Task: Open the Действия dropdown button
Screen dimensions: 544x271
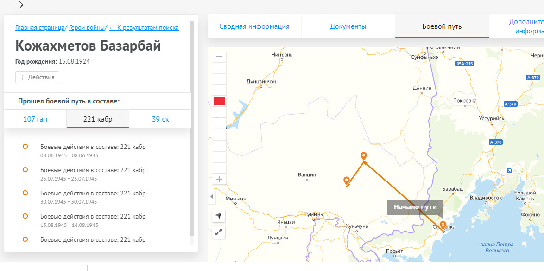Action: pyautogui.click(x=38, y=77)
